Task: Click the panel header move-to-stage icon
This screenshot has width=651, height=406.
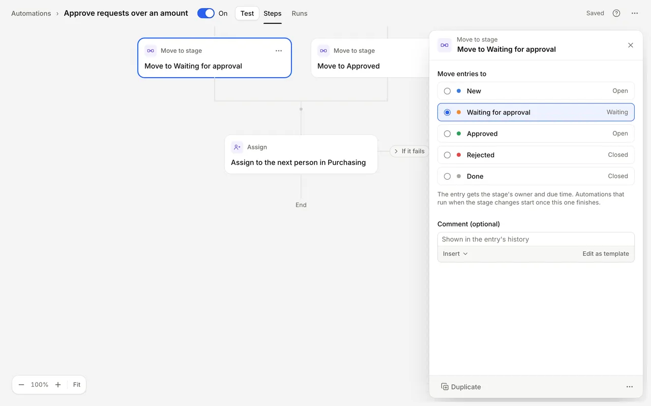Action: coord(445,45)
